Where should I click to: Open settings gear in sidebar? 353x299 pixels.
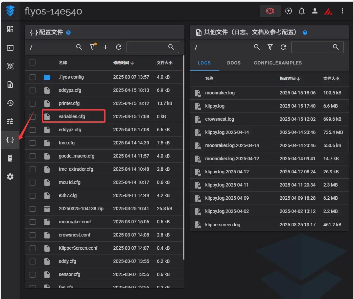click(10, 177)
